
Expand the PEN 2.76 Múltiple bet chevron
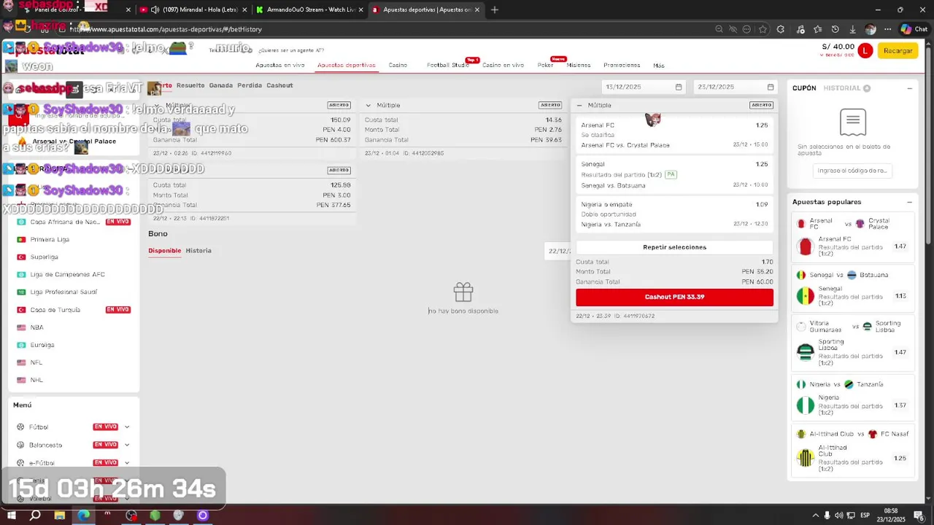coord(368,105)
